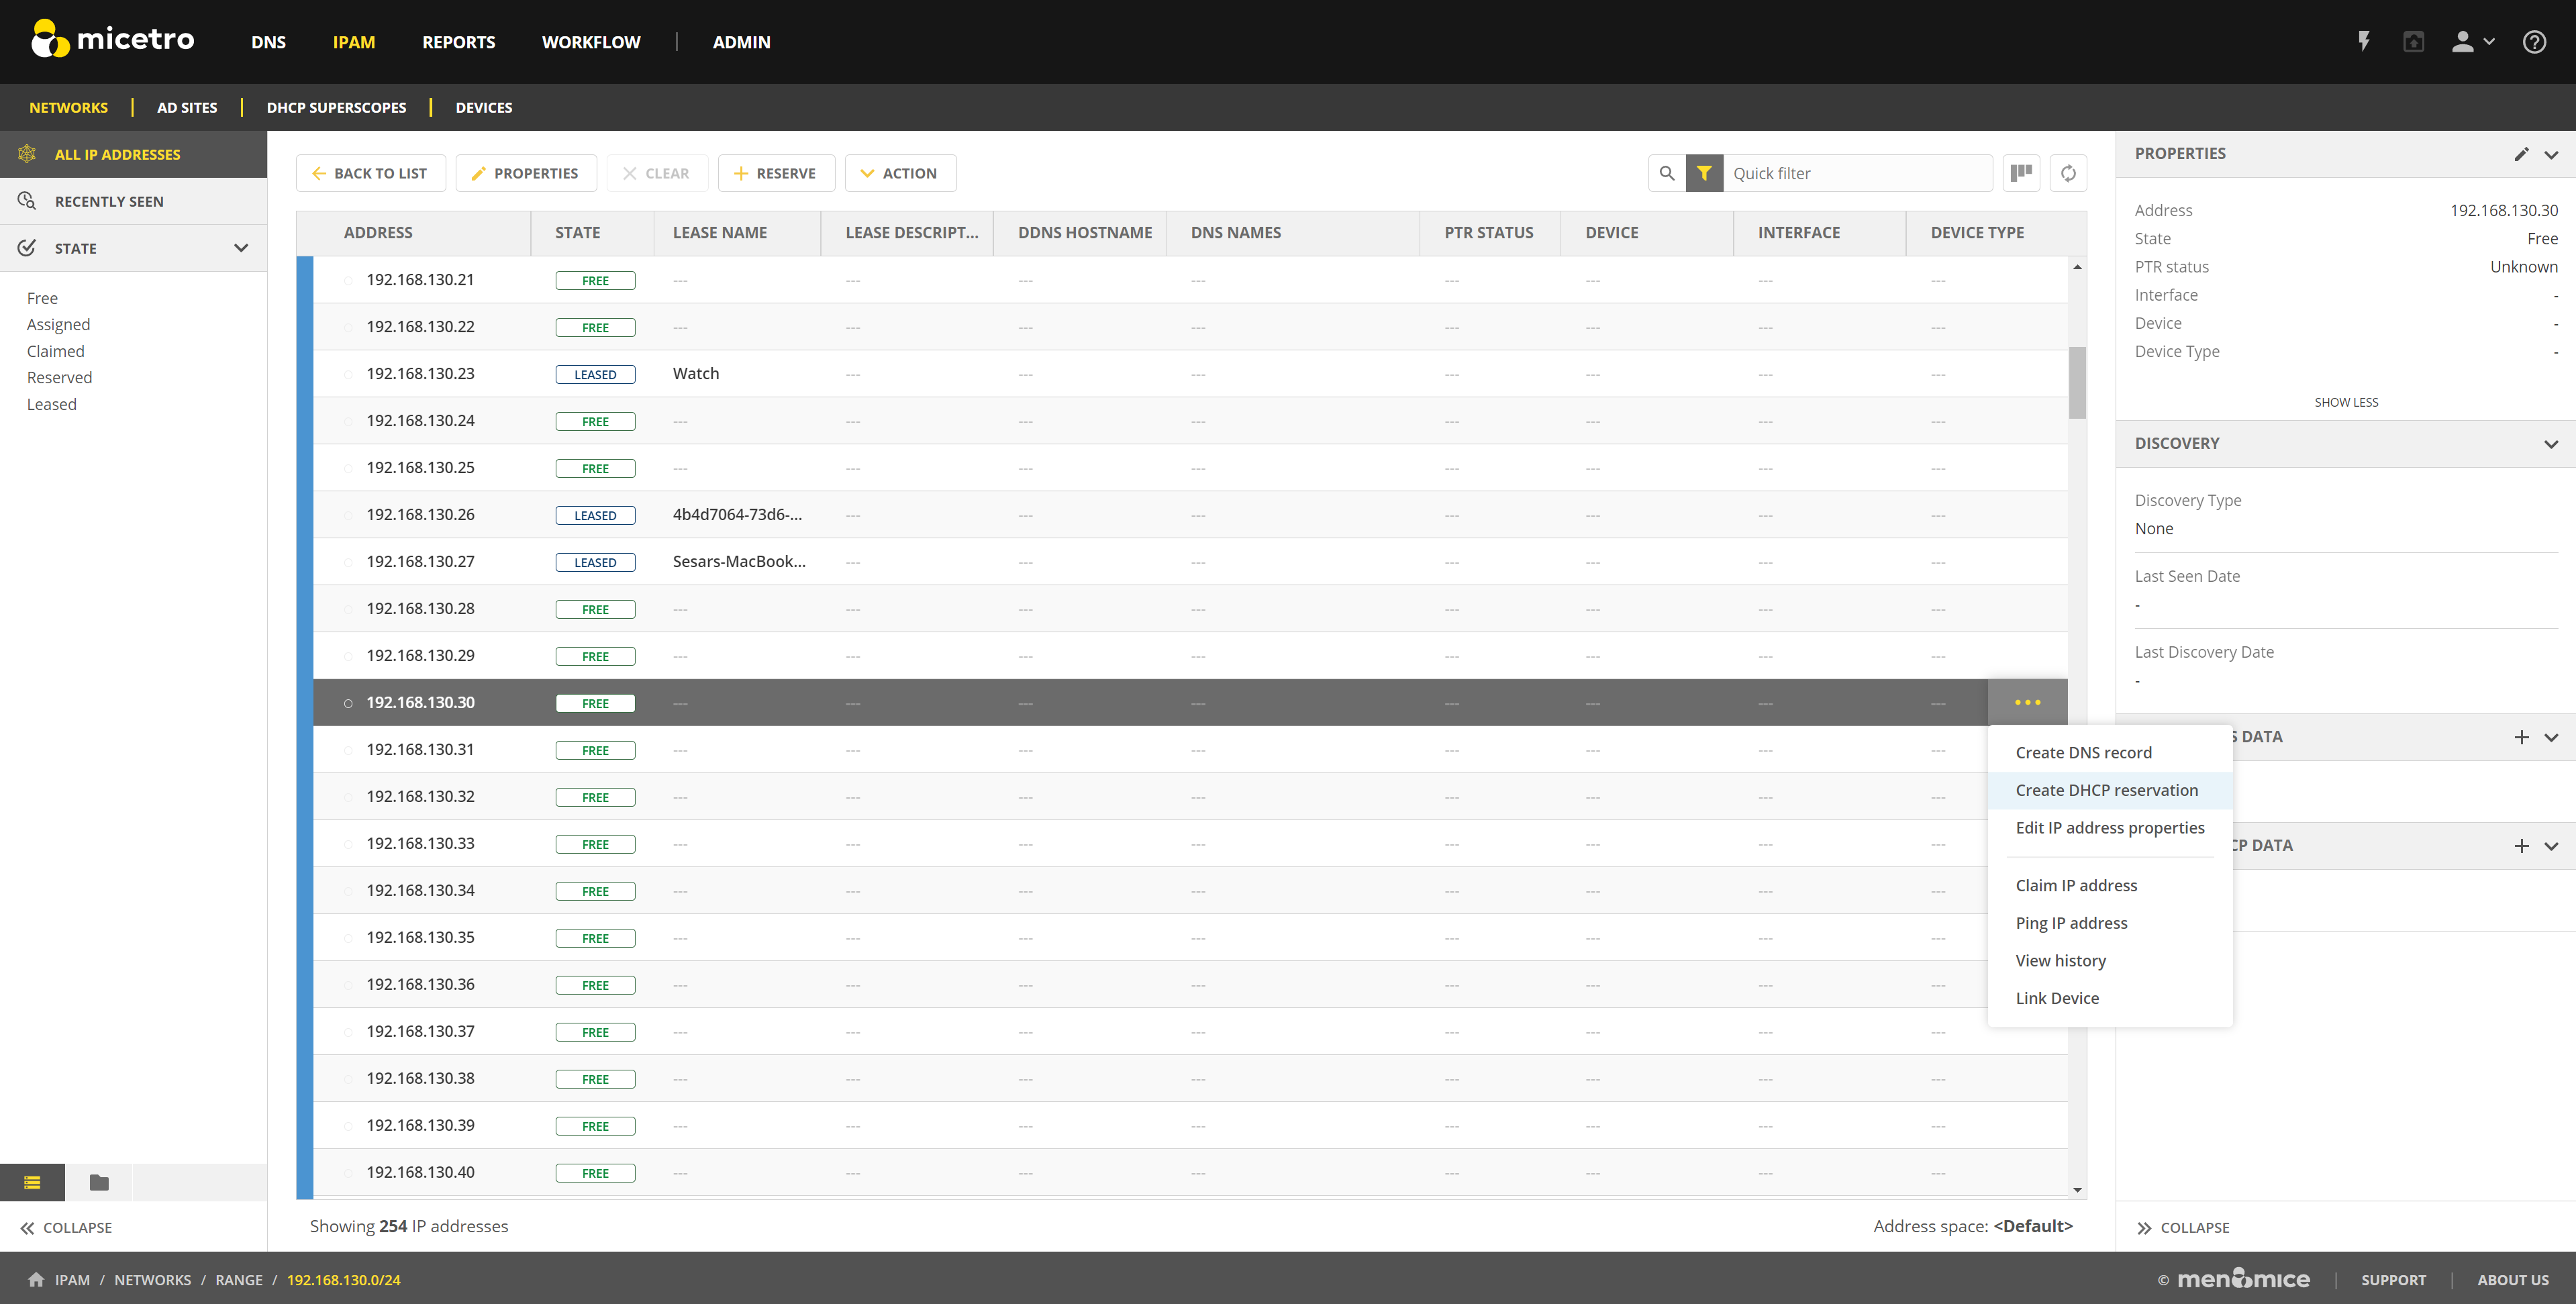Viewport: 2576px width, 1304px height.
Task: Collapse the STATE filter section
Action: click(x=240, y=248)
